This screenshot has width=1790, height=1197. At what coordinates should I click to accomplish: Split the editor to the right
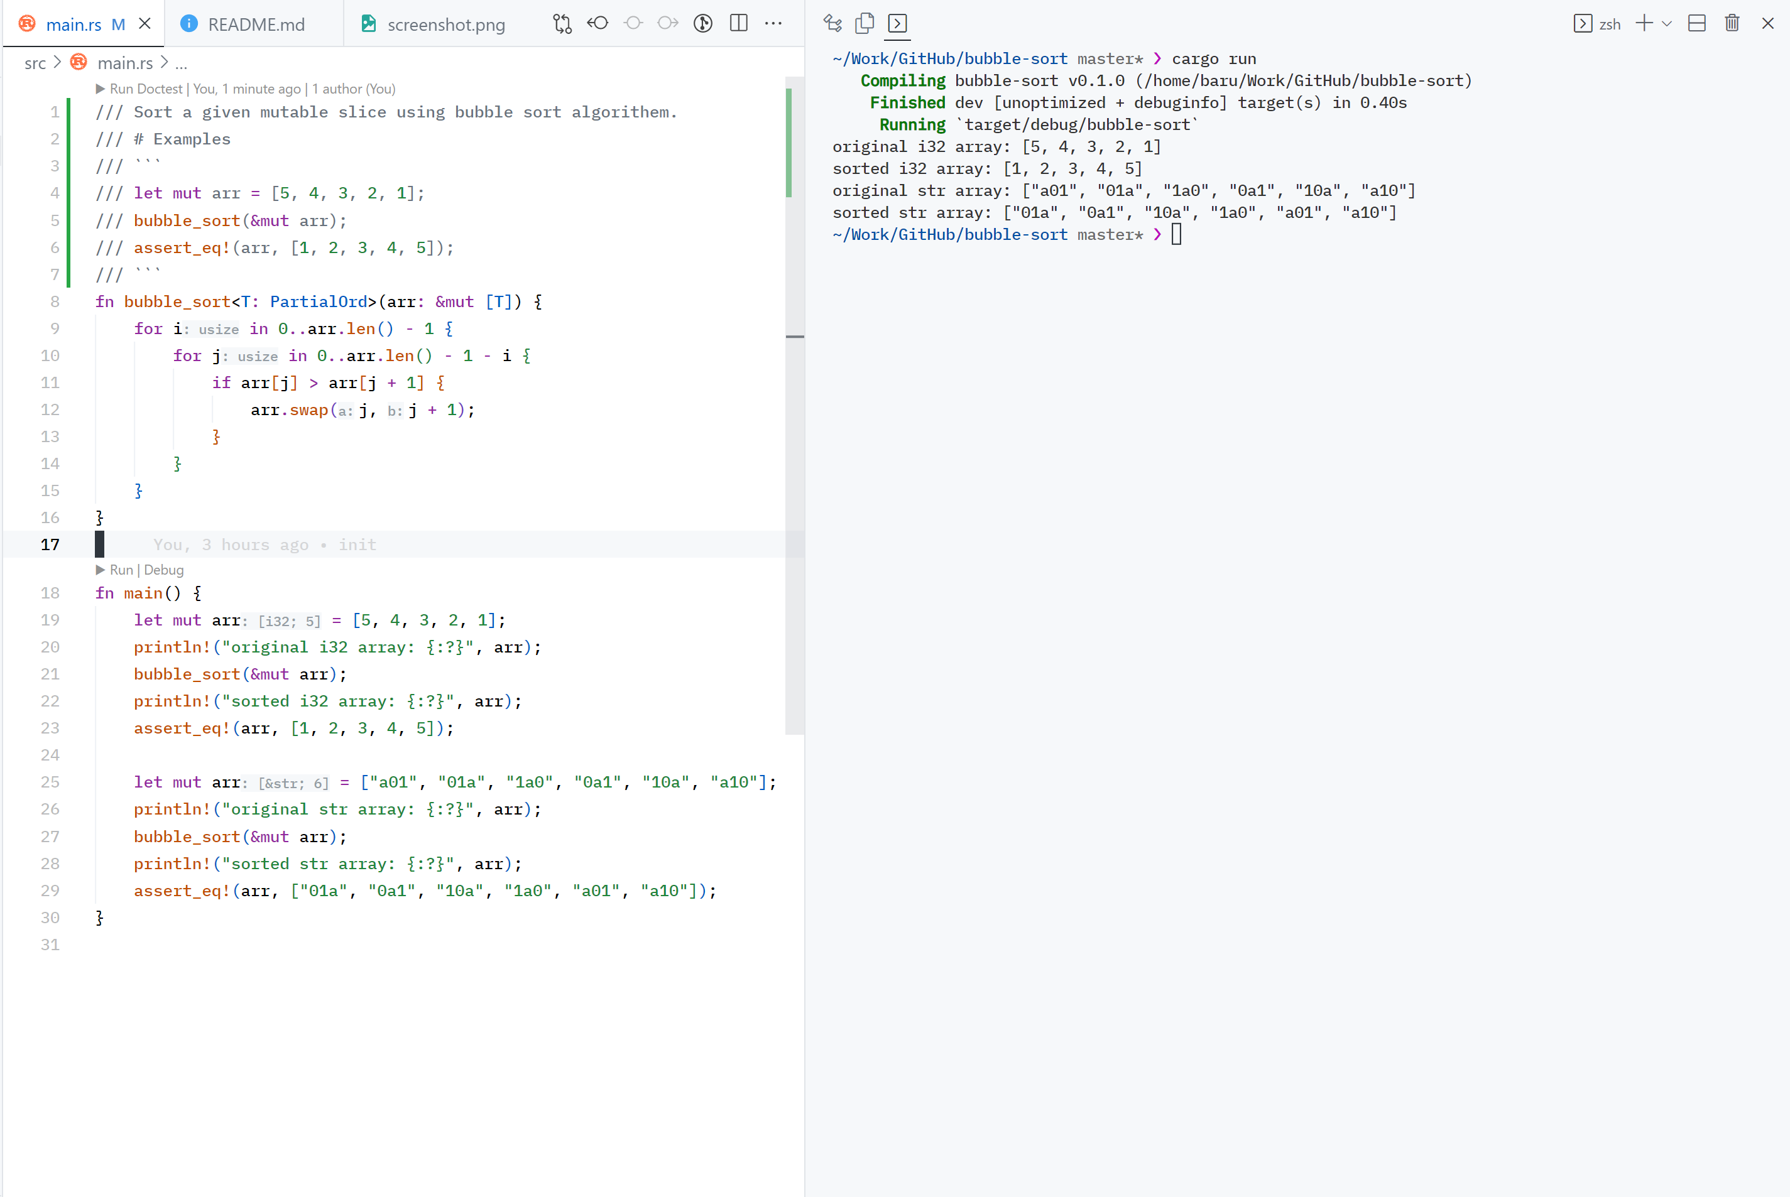[x=738, y=24]
